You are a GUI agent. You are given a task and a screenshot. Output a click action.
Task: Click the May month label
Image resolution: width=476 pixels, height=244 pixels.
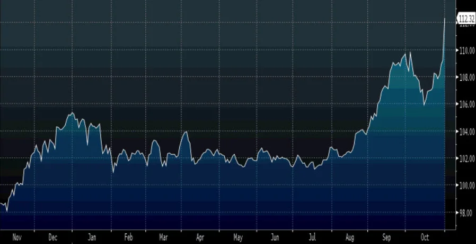[x=237, y=238]
